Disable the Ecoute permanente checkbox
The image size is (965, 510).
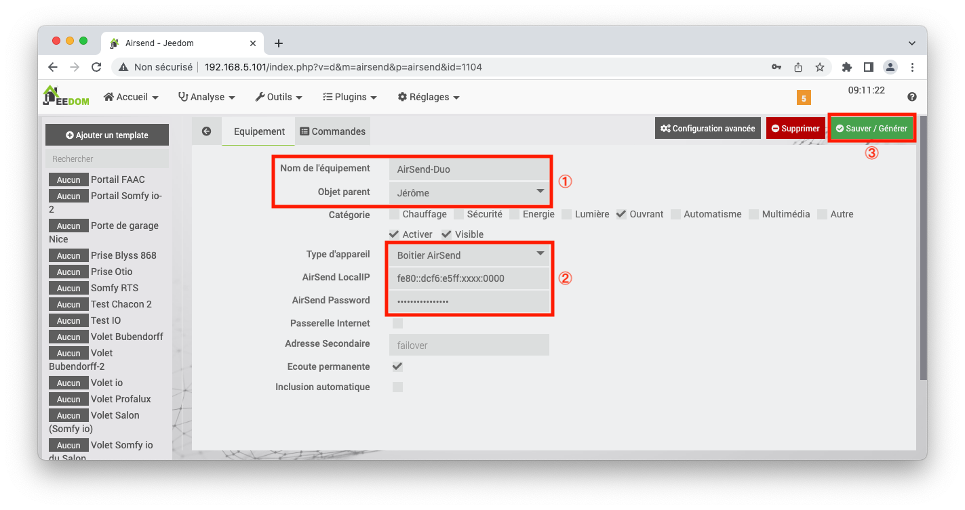pyautogui.click(x=397, y=366)
